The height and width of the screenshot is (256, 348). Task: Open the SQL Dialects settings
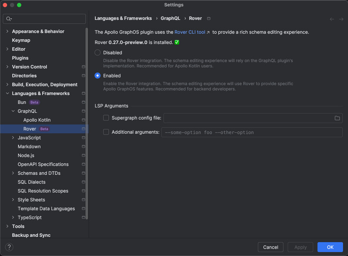31,182
